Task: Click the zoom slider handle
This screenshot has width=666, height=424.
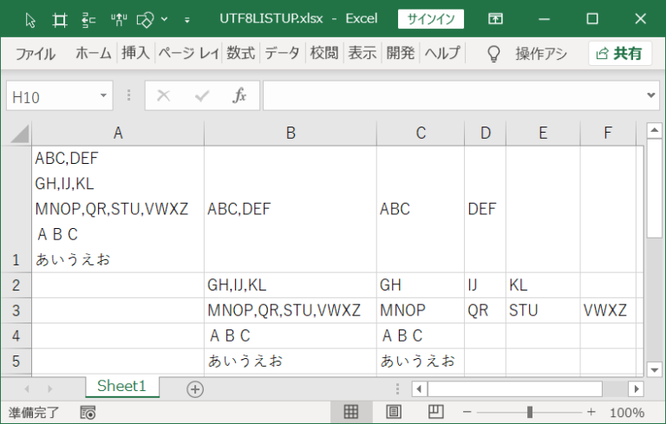Action: click(530, 412)
